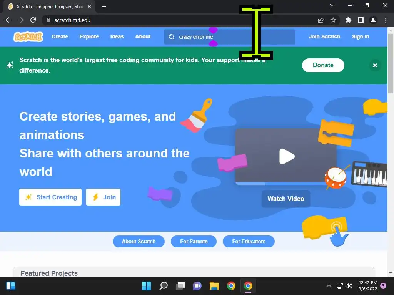This screenshot has height=295, width=394.
Task: Open the network status tray icon
Action: [340, 286]
